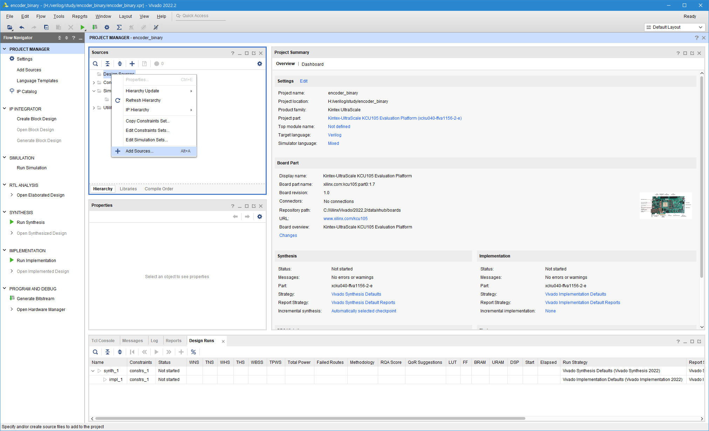709x431 pixels.
Task: Collapse all in Sources panel toolbar
Action: click(x=108, y=64)
